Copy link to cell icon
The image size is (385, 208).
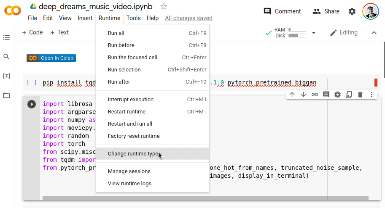[x=315, y=95]
